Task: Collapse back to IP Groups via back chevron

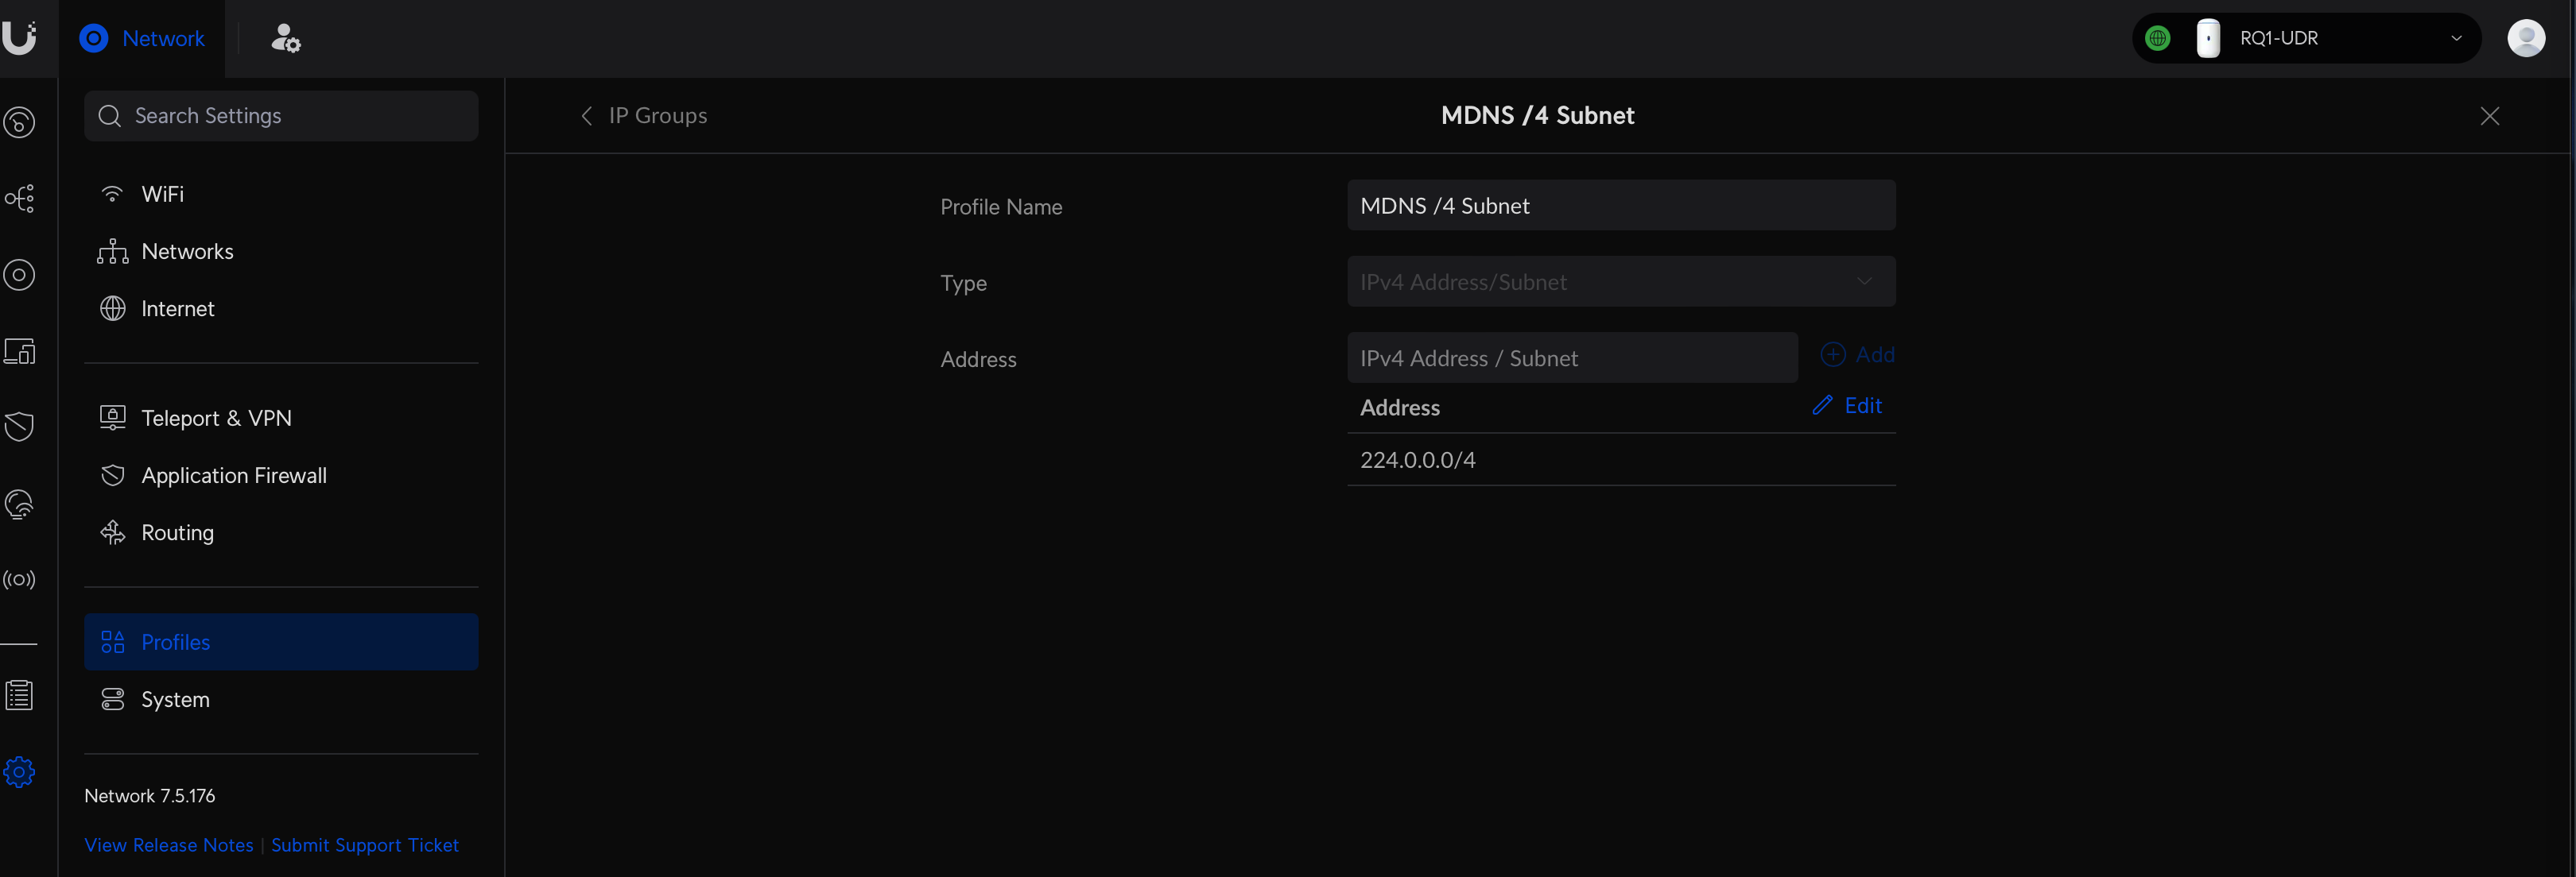Action: click(586, 115)
